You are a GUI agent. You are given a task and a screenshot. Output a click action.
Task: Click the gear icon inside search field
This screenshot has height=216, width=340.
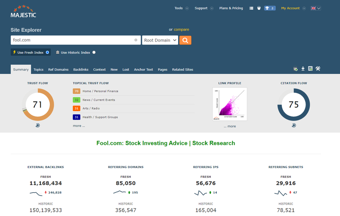click(x=136, y=40)
